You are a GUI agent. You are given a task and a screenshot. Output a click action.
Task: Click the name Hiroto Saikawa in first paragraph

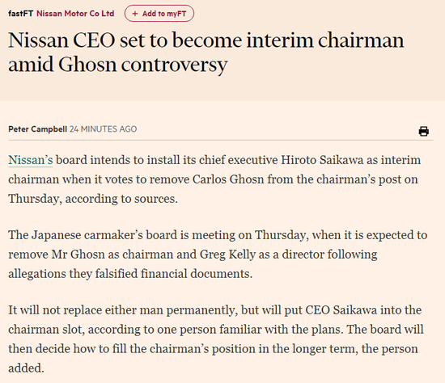322,160
